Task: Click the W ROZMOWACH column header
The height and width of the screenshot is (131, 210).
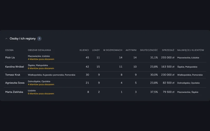Action: [x=113, y=50]
